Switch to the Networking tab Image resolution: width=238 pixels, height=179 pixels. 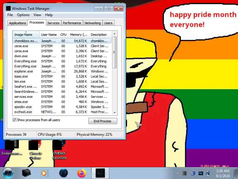(93, 23)
